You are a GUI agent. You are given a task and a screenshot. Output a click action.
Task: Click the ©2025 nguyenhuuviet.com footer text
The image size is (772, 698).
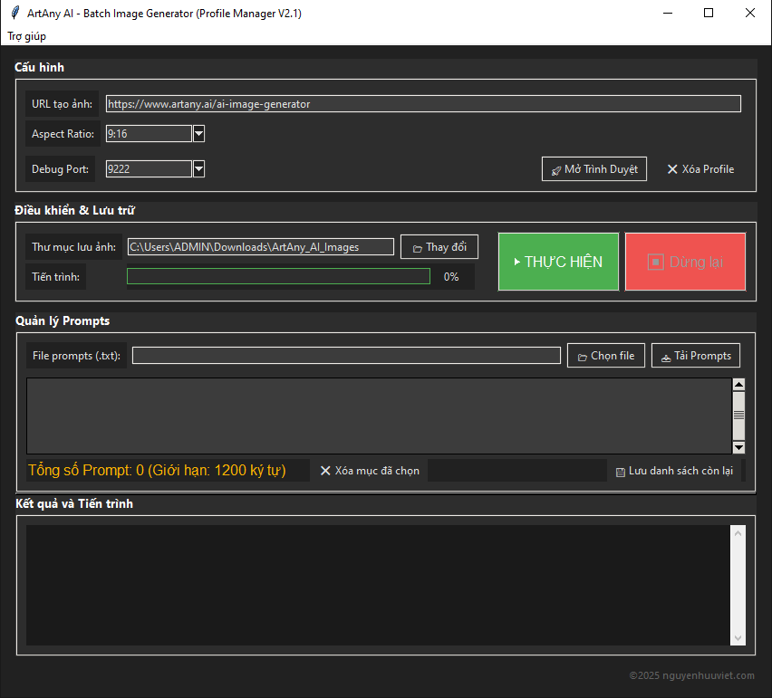pyautogui.click(x=691, y=675)
